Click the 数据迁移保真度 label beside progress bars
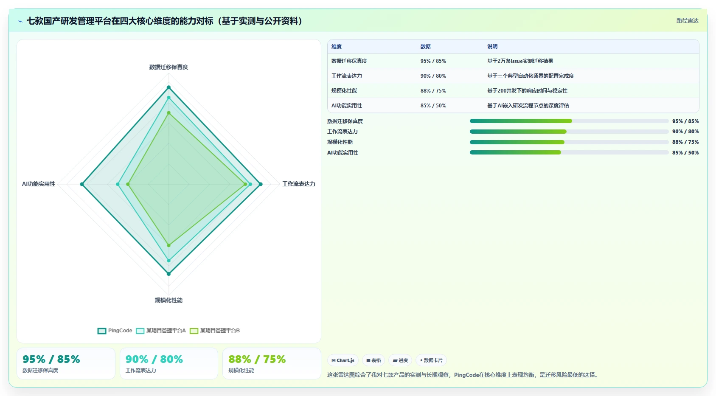This screenshot has width=716, height=396. pyautogui.click(x=345, y=121)
